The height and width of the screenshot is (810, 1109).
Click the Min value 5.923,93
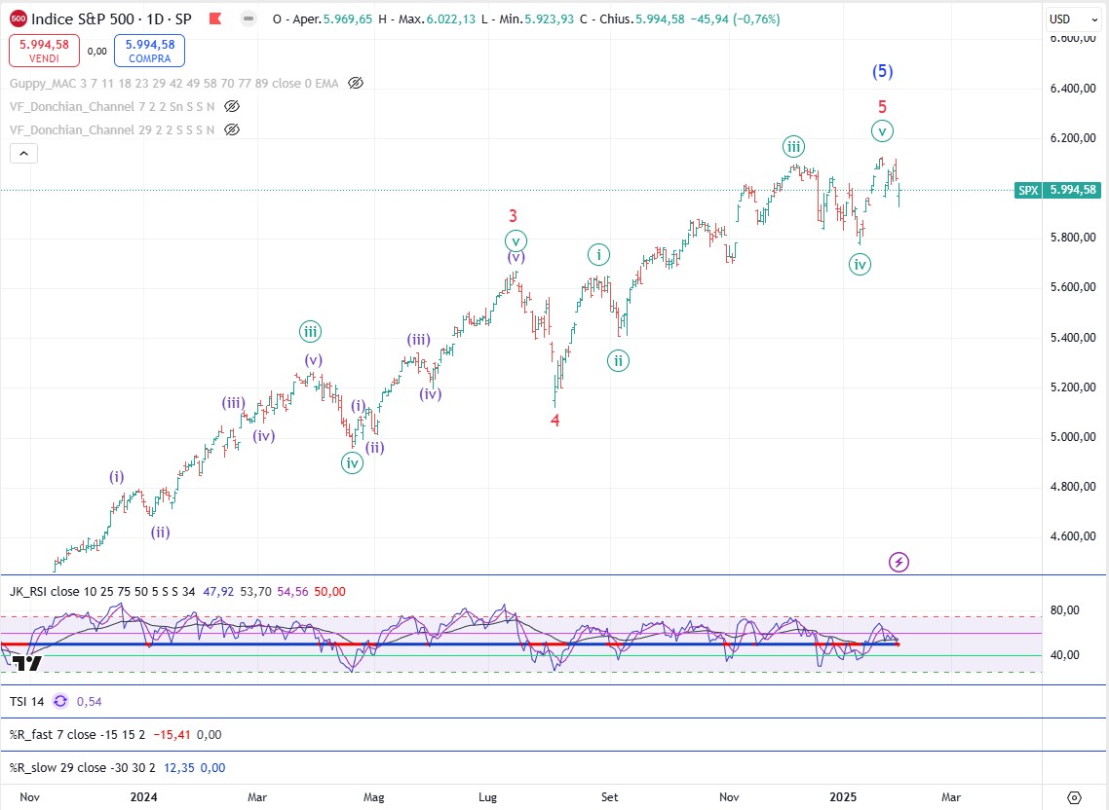click(x=550, y=19)
